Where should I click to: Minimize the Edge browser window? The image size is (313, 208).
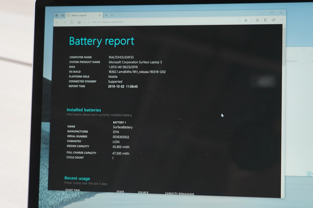coord(263,13)
